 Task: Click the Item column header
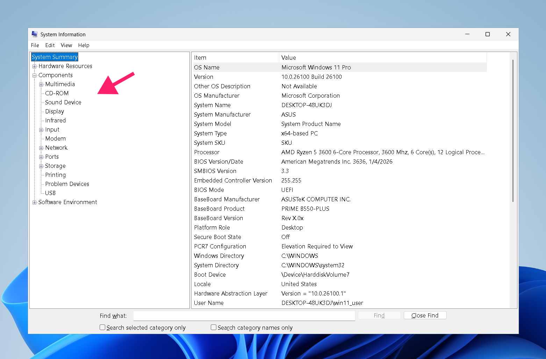click(236, 58)
